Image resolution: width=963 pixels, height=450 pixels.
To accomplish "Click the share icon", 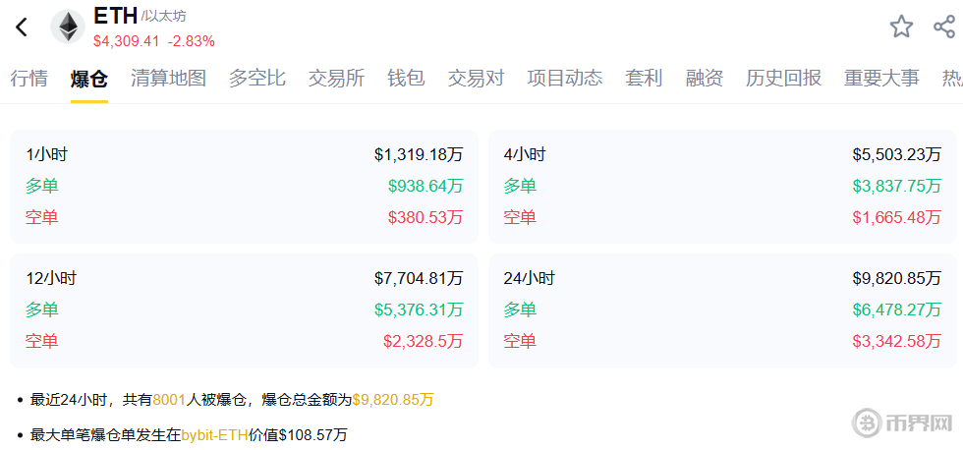I will pyautogui.click(x=943, y=27).
